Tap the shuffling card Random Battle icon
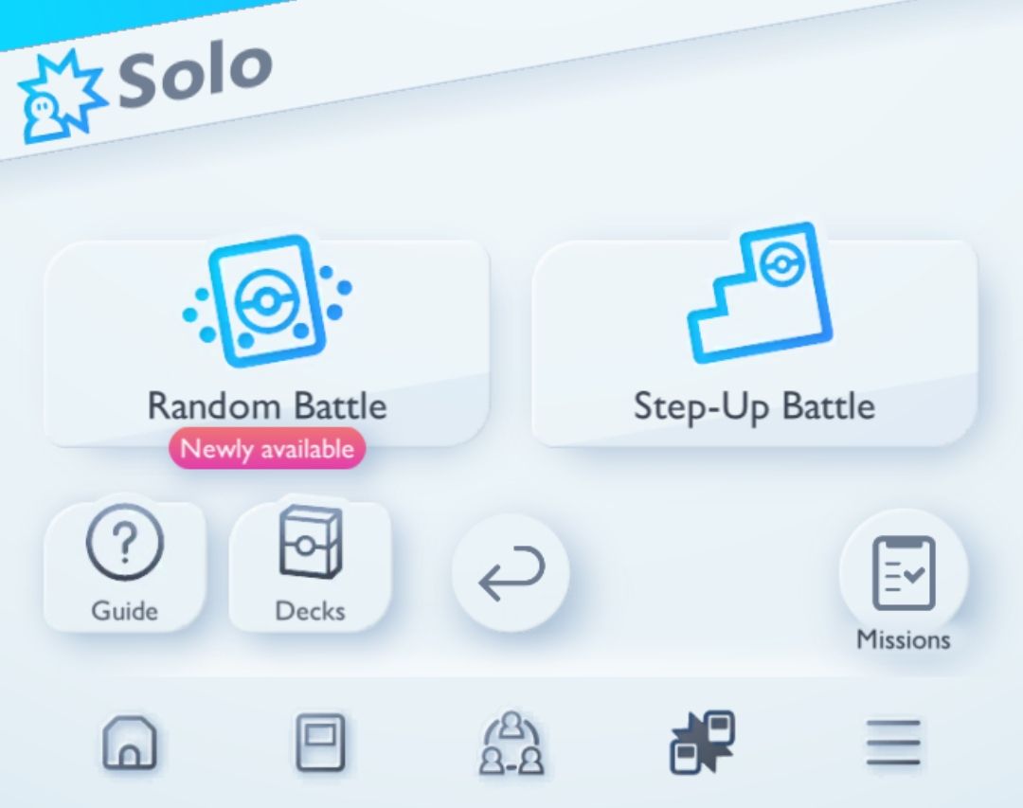This screenshot has width=1023, height=808. coord(267,301)
